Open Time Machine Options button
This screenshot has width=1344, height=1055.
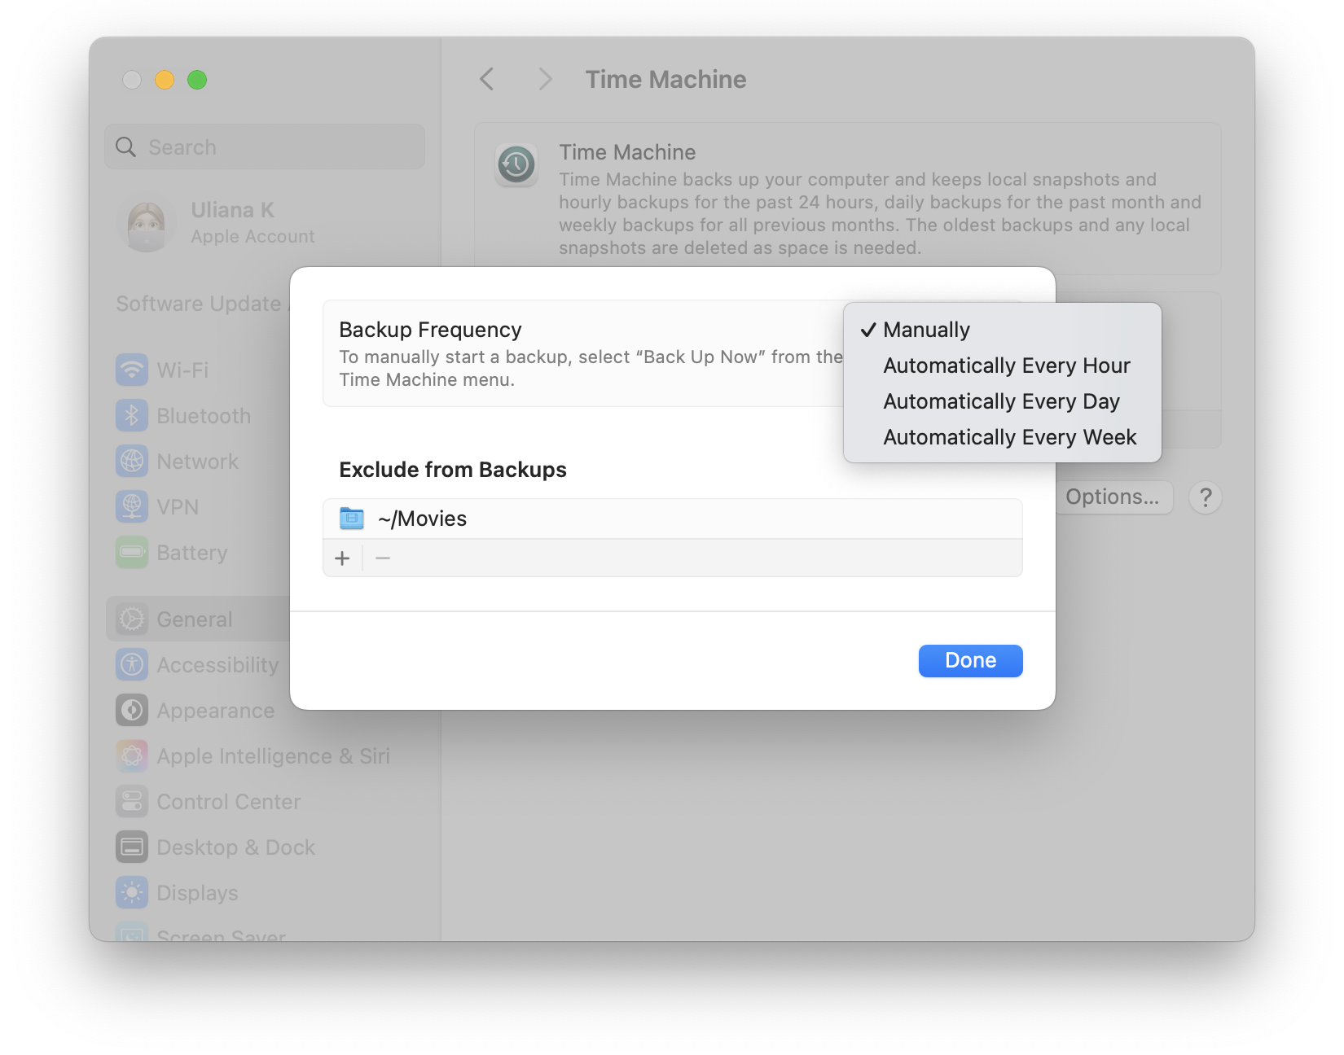[x=1113, y=497]
